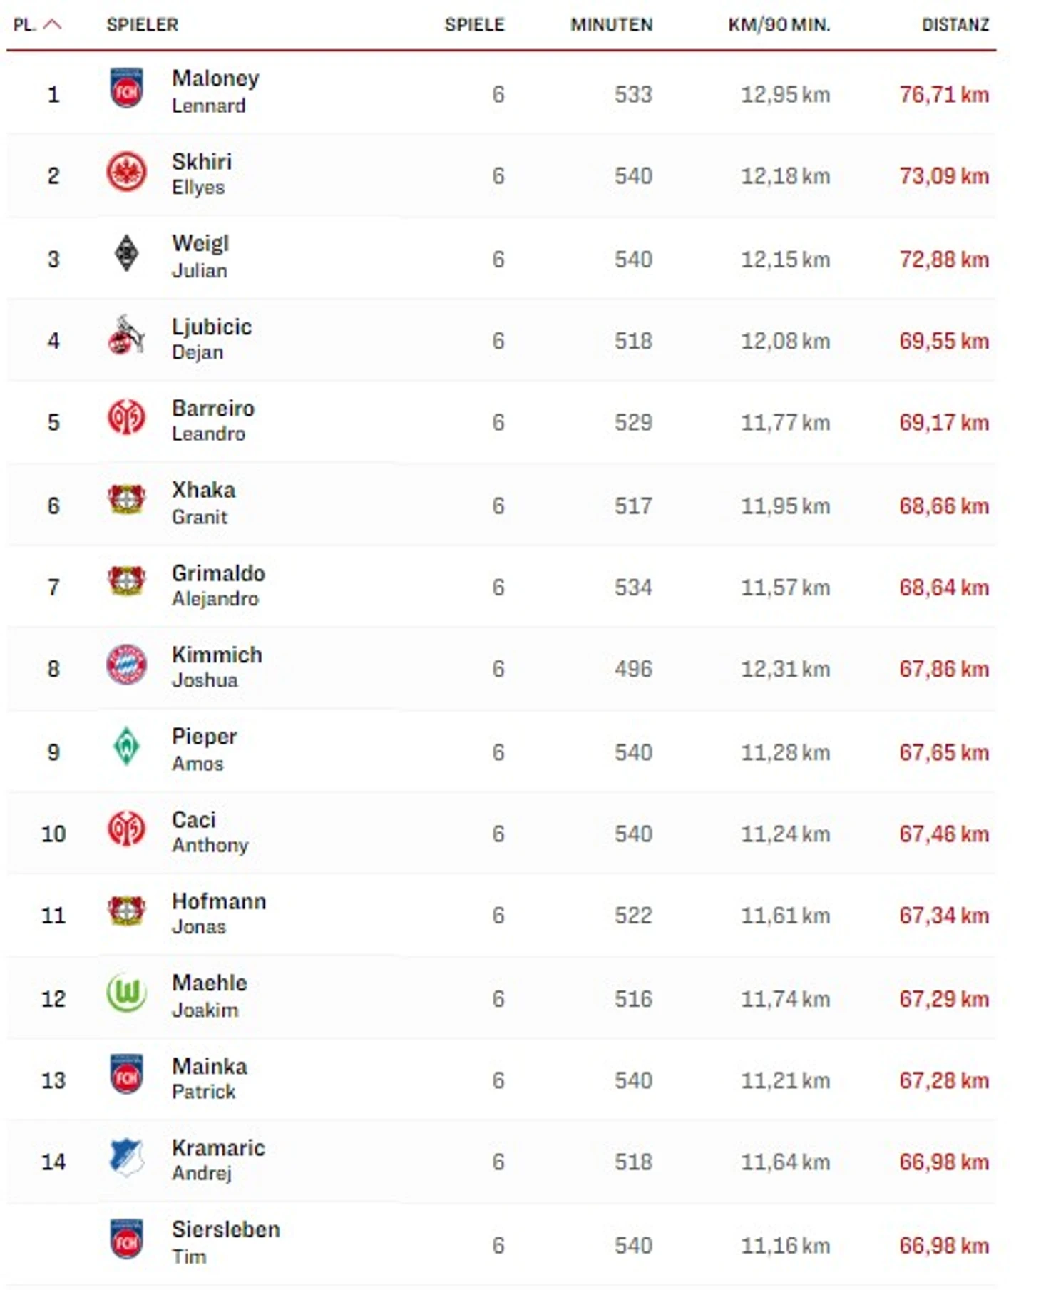Click the Eintracht Frankfurt crest beside Skhiri
This screenshot has width=1041, height=1290.
tap(126, 173)
